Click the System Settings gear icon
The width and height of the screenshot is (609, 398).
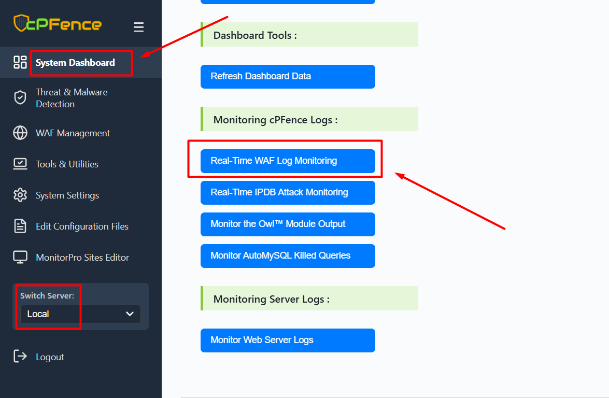tap(20, 195)
